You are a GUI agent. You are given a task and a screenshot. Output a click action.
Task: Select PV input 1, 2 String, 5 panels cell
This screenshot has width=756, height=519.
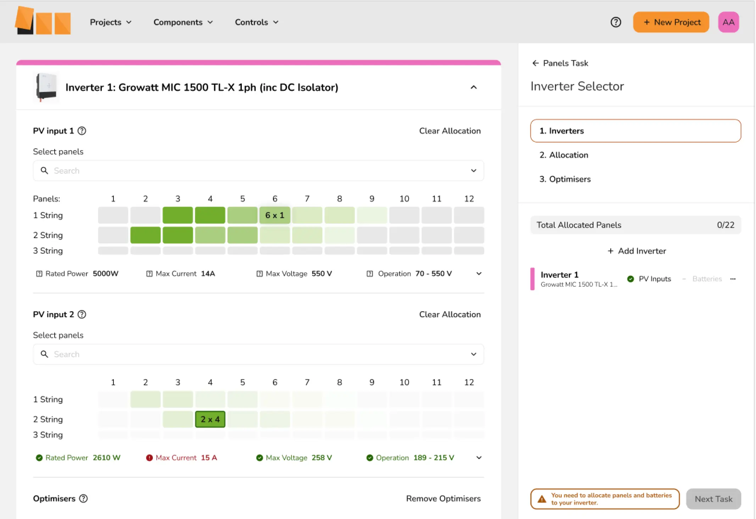click(x=243, y=235)
